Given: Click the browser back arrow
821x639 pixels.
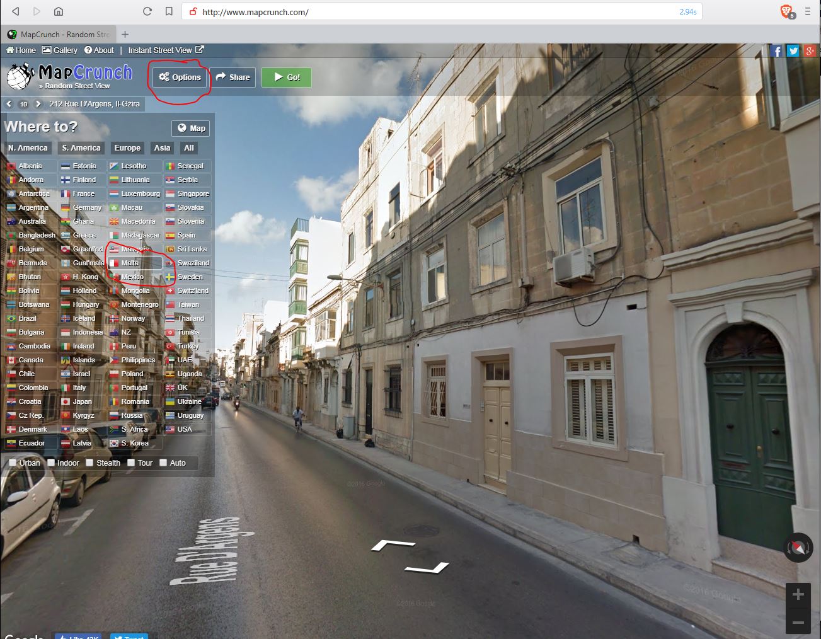Looking at the screenshot, I should click(x=16, y=11).
